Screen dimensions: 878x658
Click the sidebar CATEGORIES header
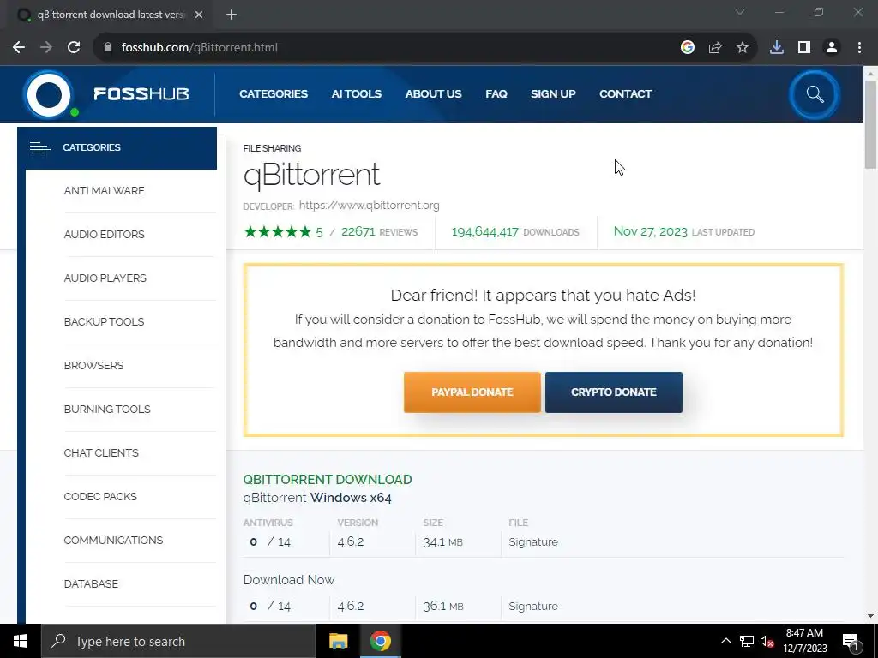[x=117, y=148]
